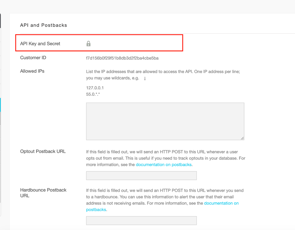
Task: Click the dark sidebar tab at top left
Action: 1,20
